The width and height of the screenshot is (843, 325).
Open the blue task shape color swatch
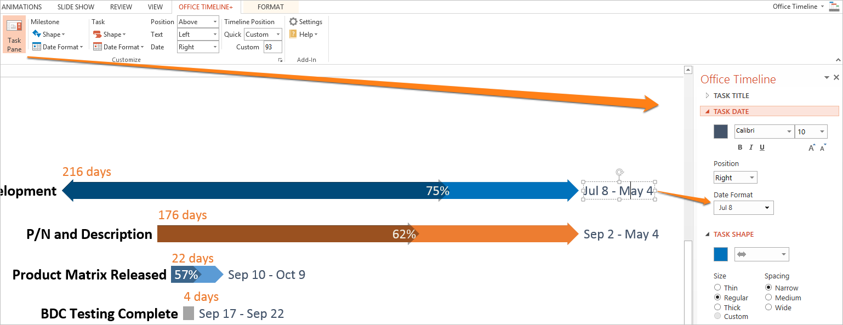point(721,254)
